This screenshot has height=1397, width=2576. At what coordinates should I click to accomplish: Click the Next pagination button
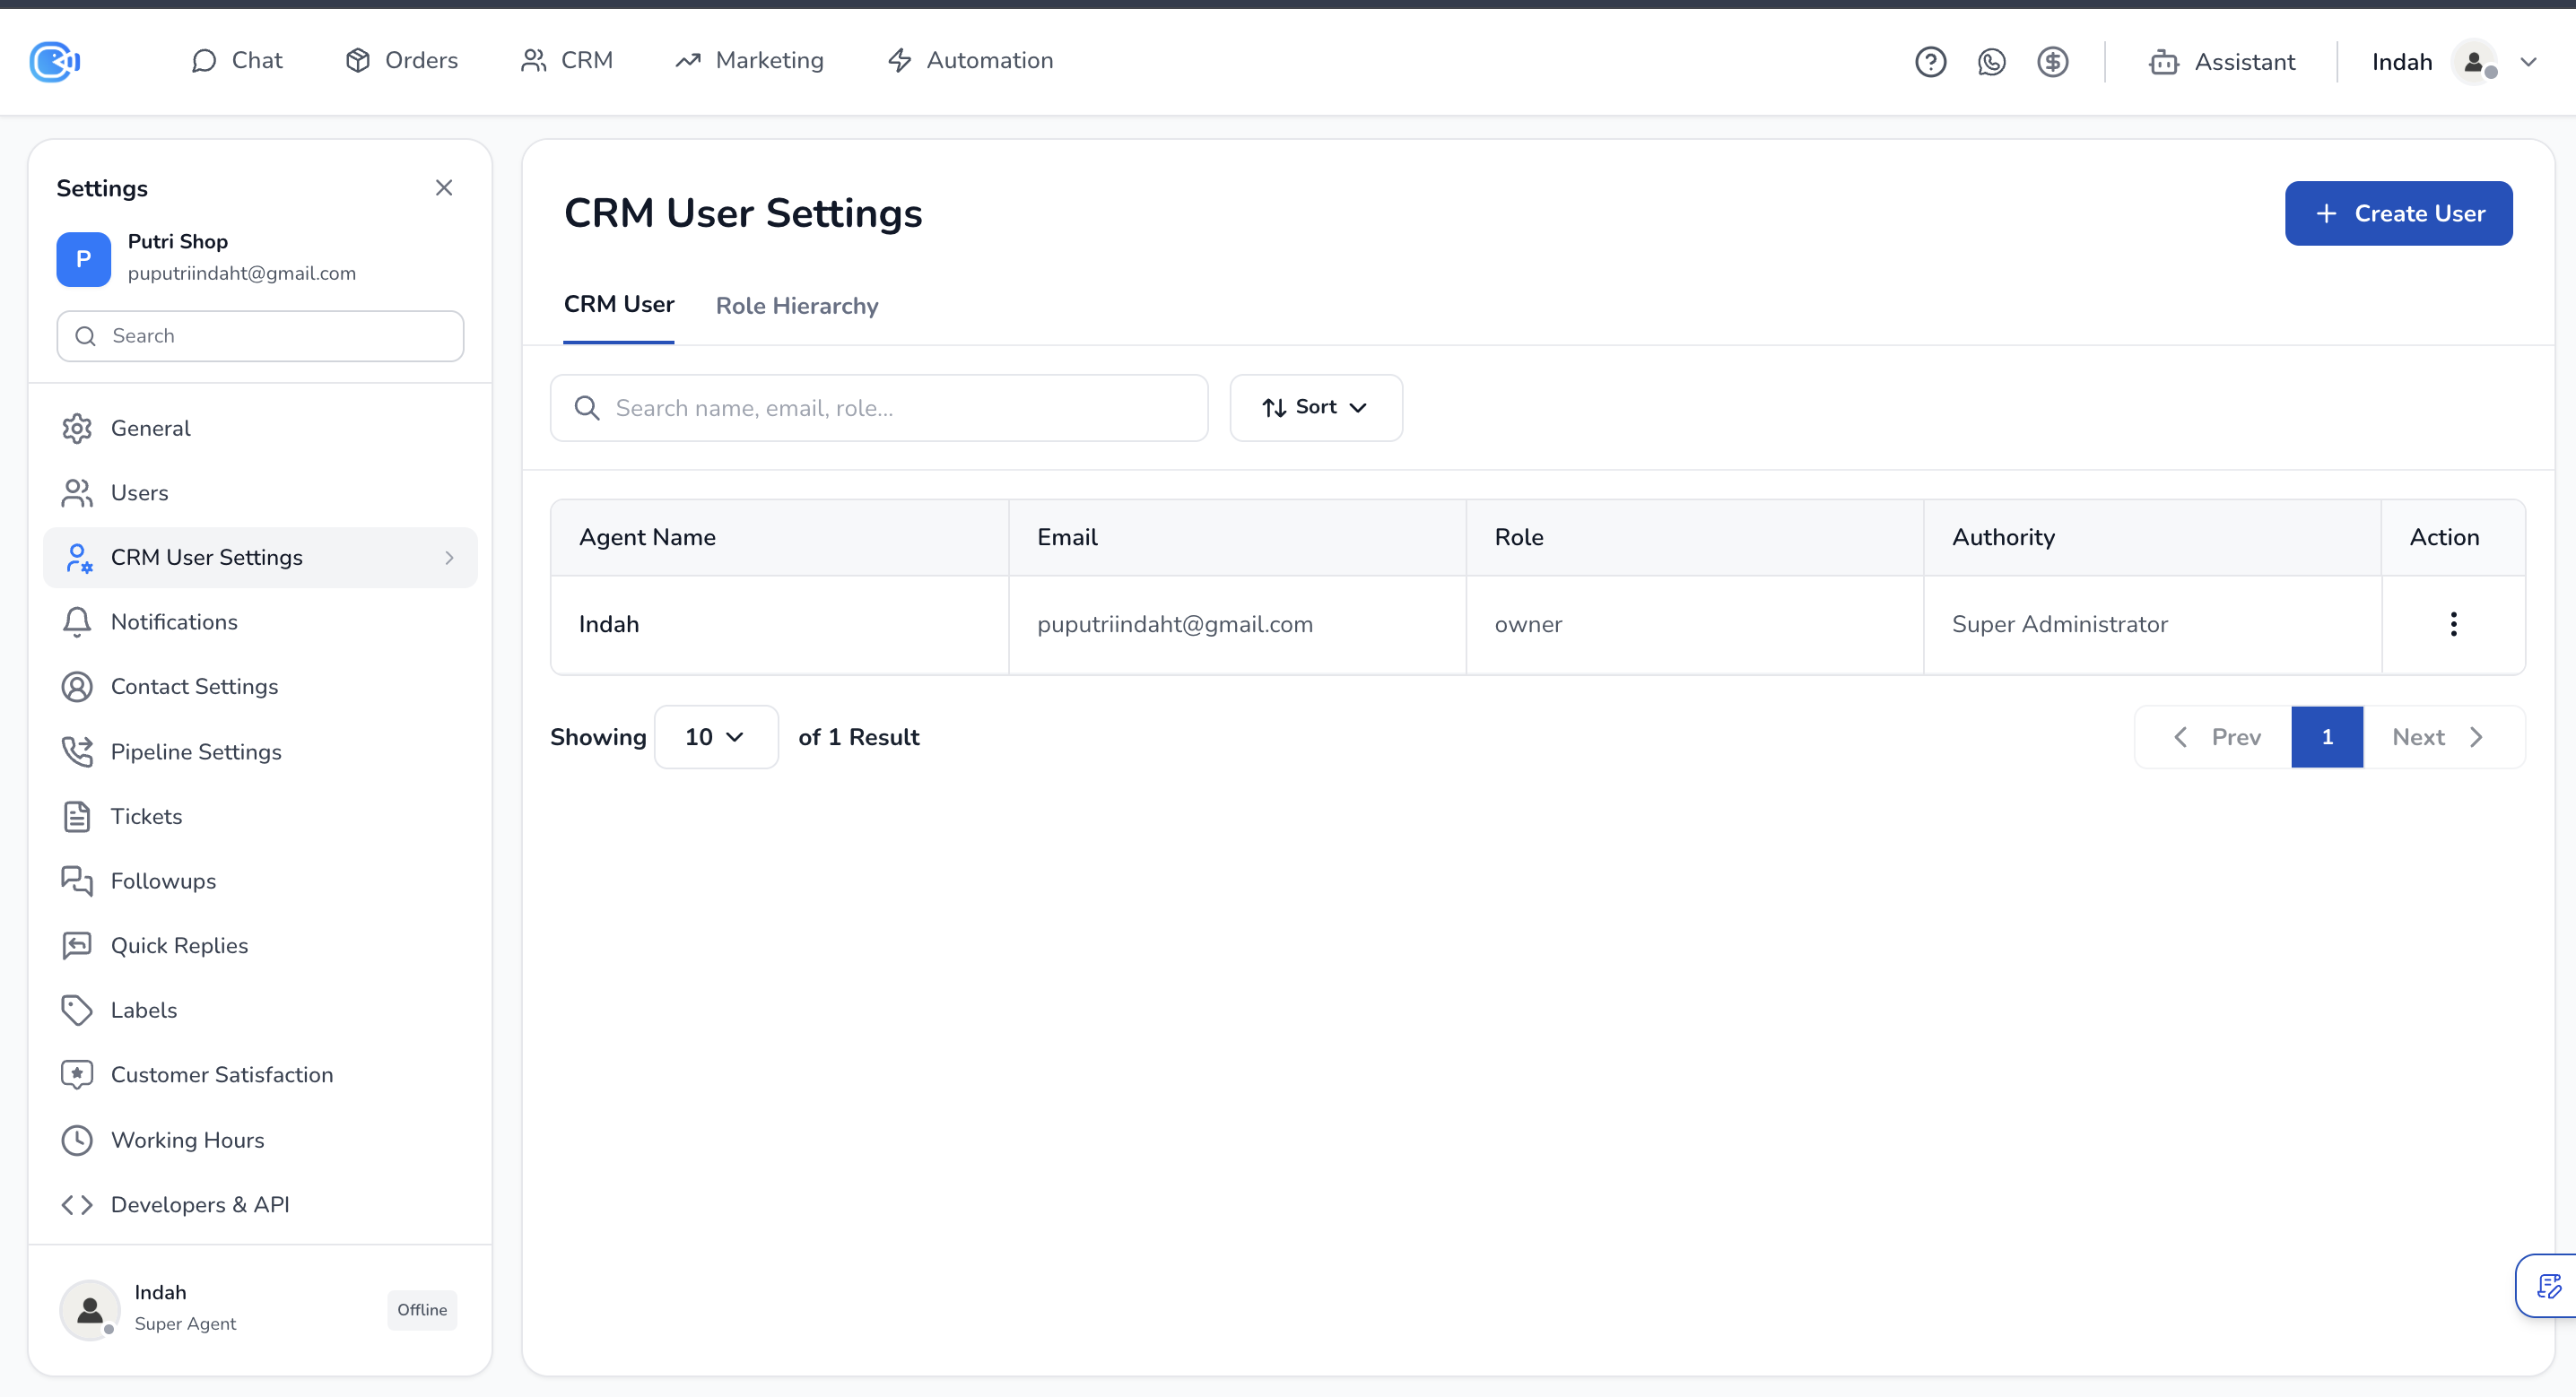[x=2437, y=737]
